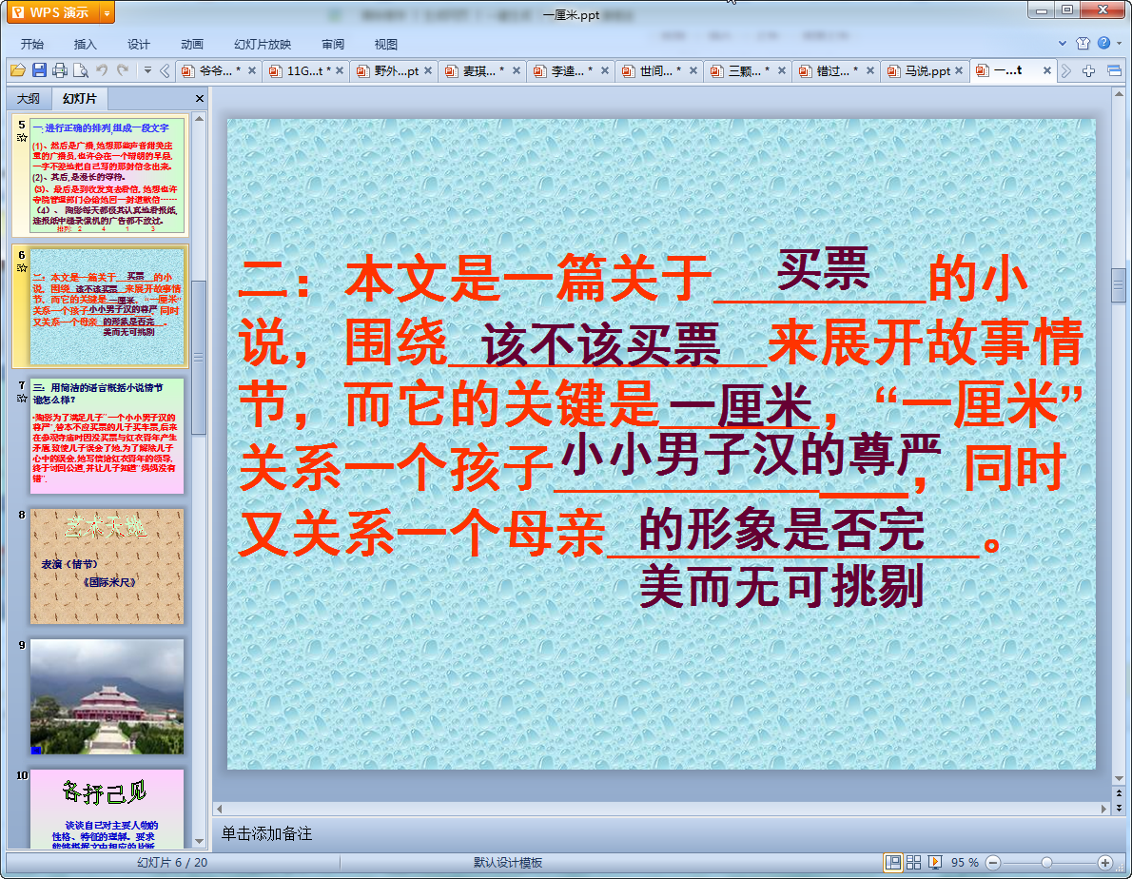Image resolution: width=1132 pixels, height=879 pixels.
Task: Close the 爷爷... document tab
Action: [252, 70]
